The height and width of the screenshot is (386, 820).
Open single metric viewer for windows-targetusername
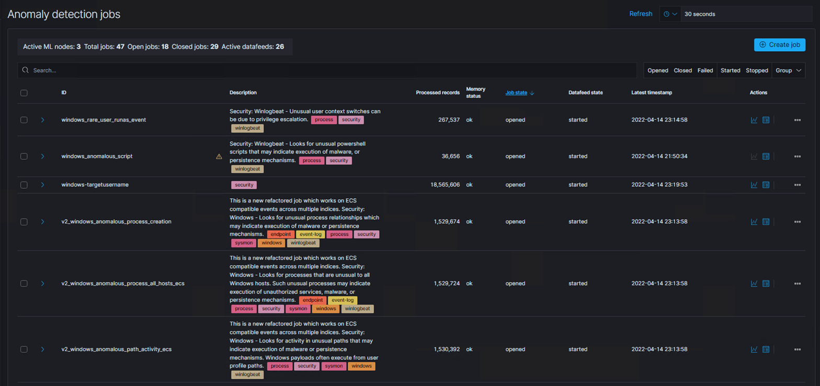[x=754, y=185]
